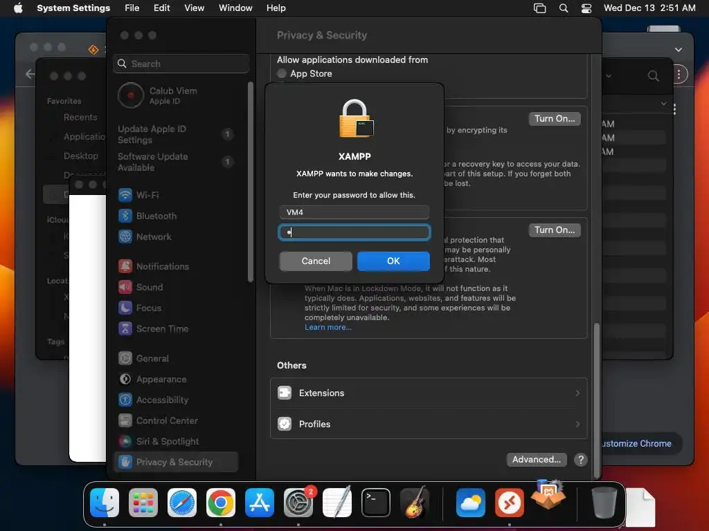The width and height of the screenshot is (709, 531).
Task: Open the help question mark button
Action: pyautogui.click(x=581, y=460)
